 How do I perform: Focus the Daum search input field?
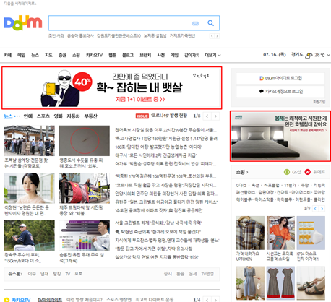pyautogui.click(x=119, y=23)
